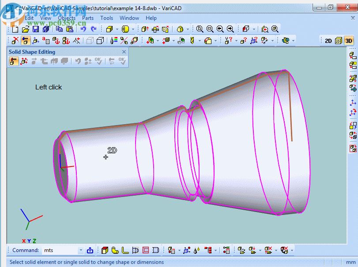This screenshot has height=267, width=358.
Task: Click the Zoom in magnifier icon
Action: 200,29
